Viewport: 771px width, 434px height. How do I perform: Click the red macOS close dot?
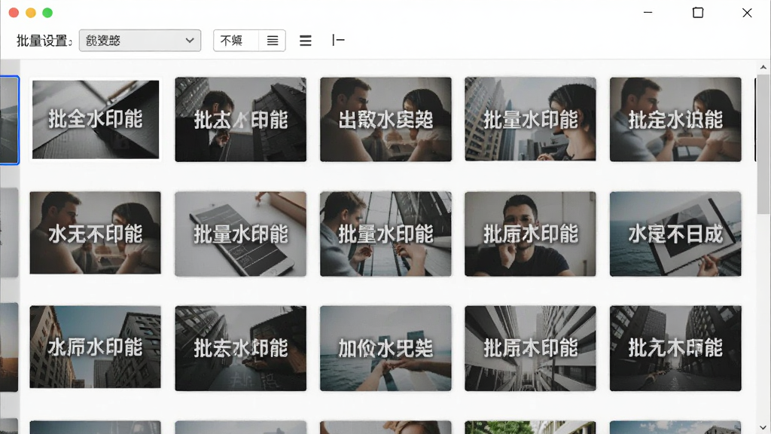tap(14, 13)
